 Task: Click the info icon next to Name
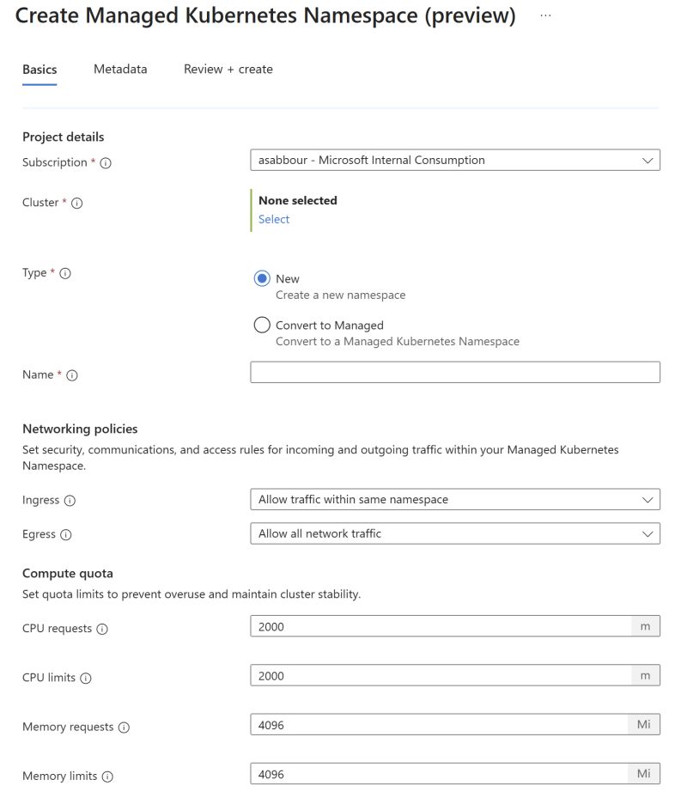point(72,375)
